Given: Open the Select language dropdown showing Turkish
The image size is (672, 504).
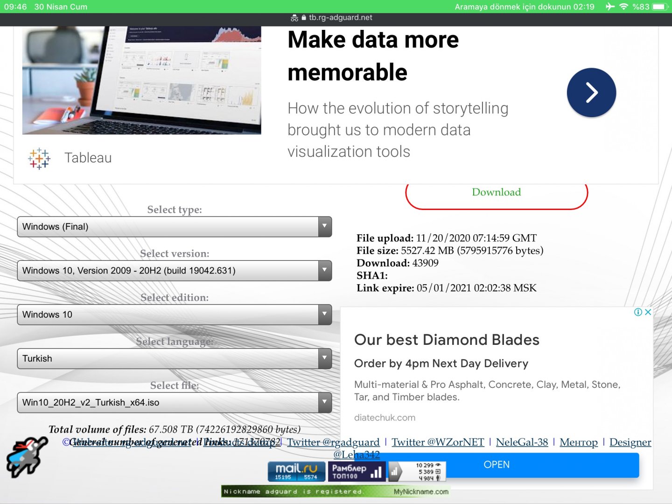Looking at the screenshot, I should pos(175,358).
